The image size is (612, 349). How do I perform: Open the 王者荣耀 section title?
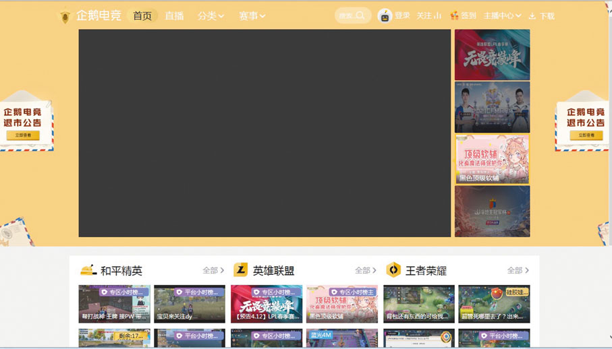point(426,271)
